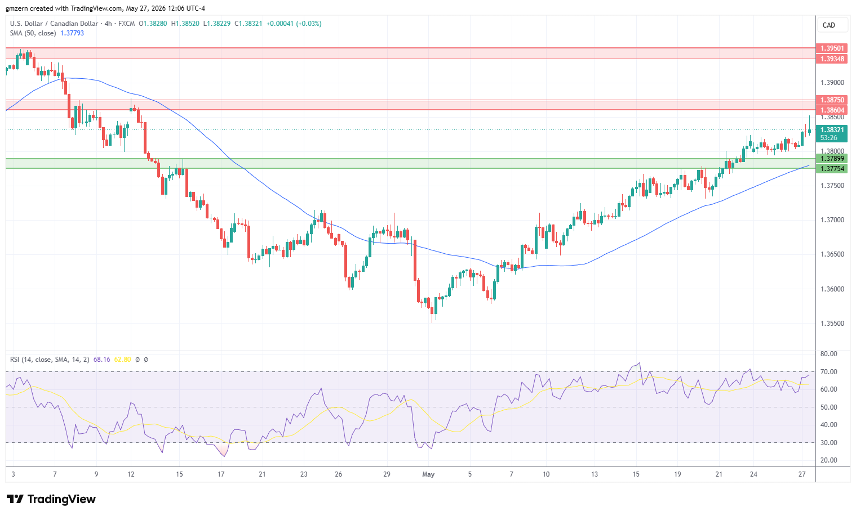Select the 1.39348 resistance price label
The image size is (856, 516).
[832, 59]
